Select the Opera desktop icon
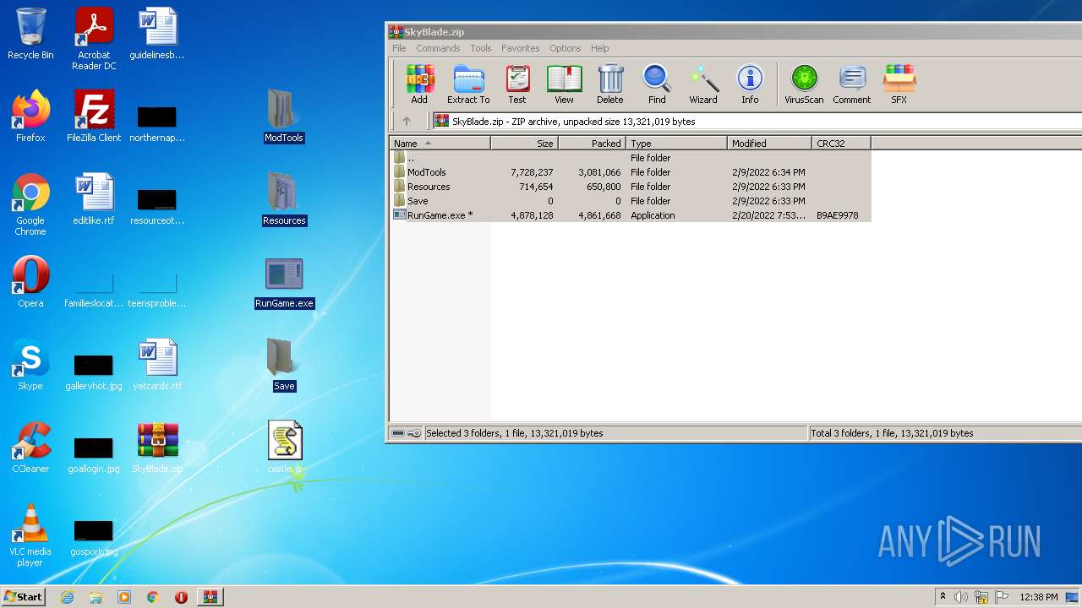The width and height of the screenshot is (1082, 608). click(x=30, y=282)
